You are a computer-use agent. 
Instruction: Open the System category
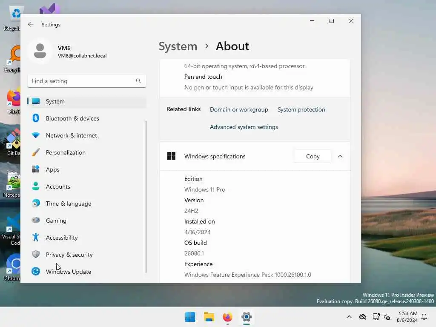[87, 101]
